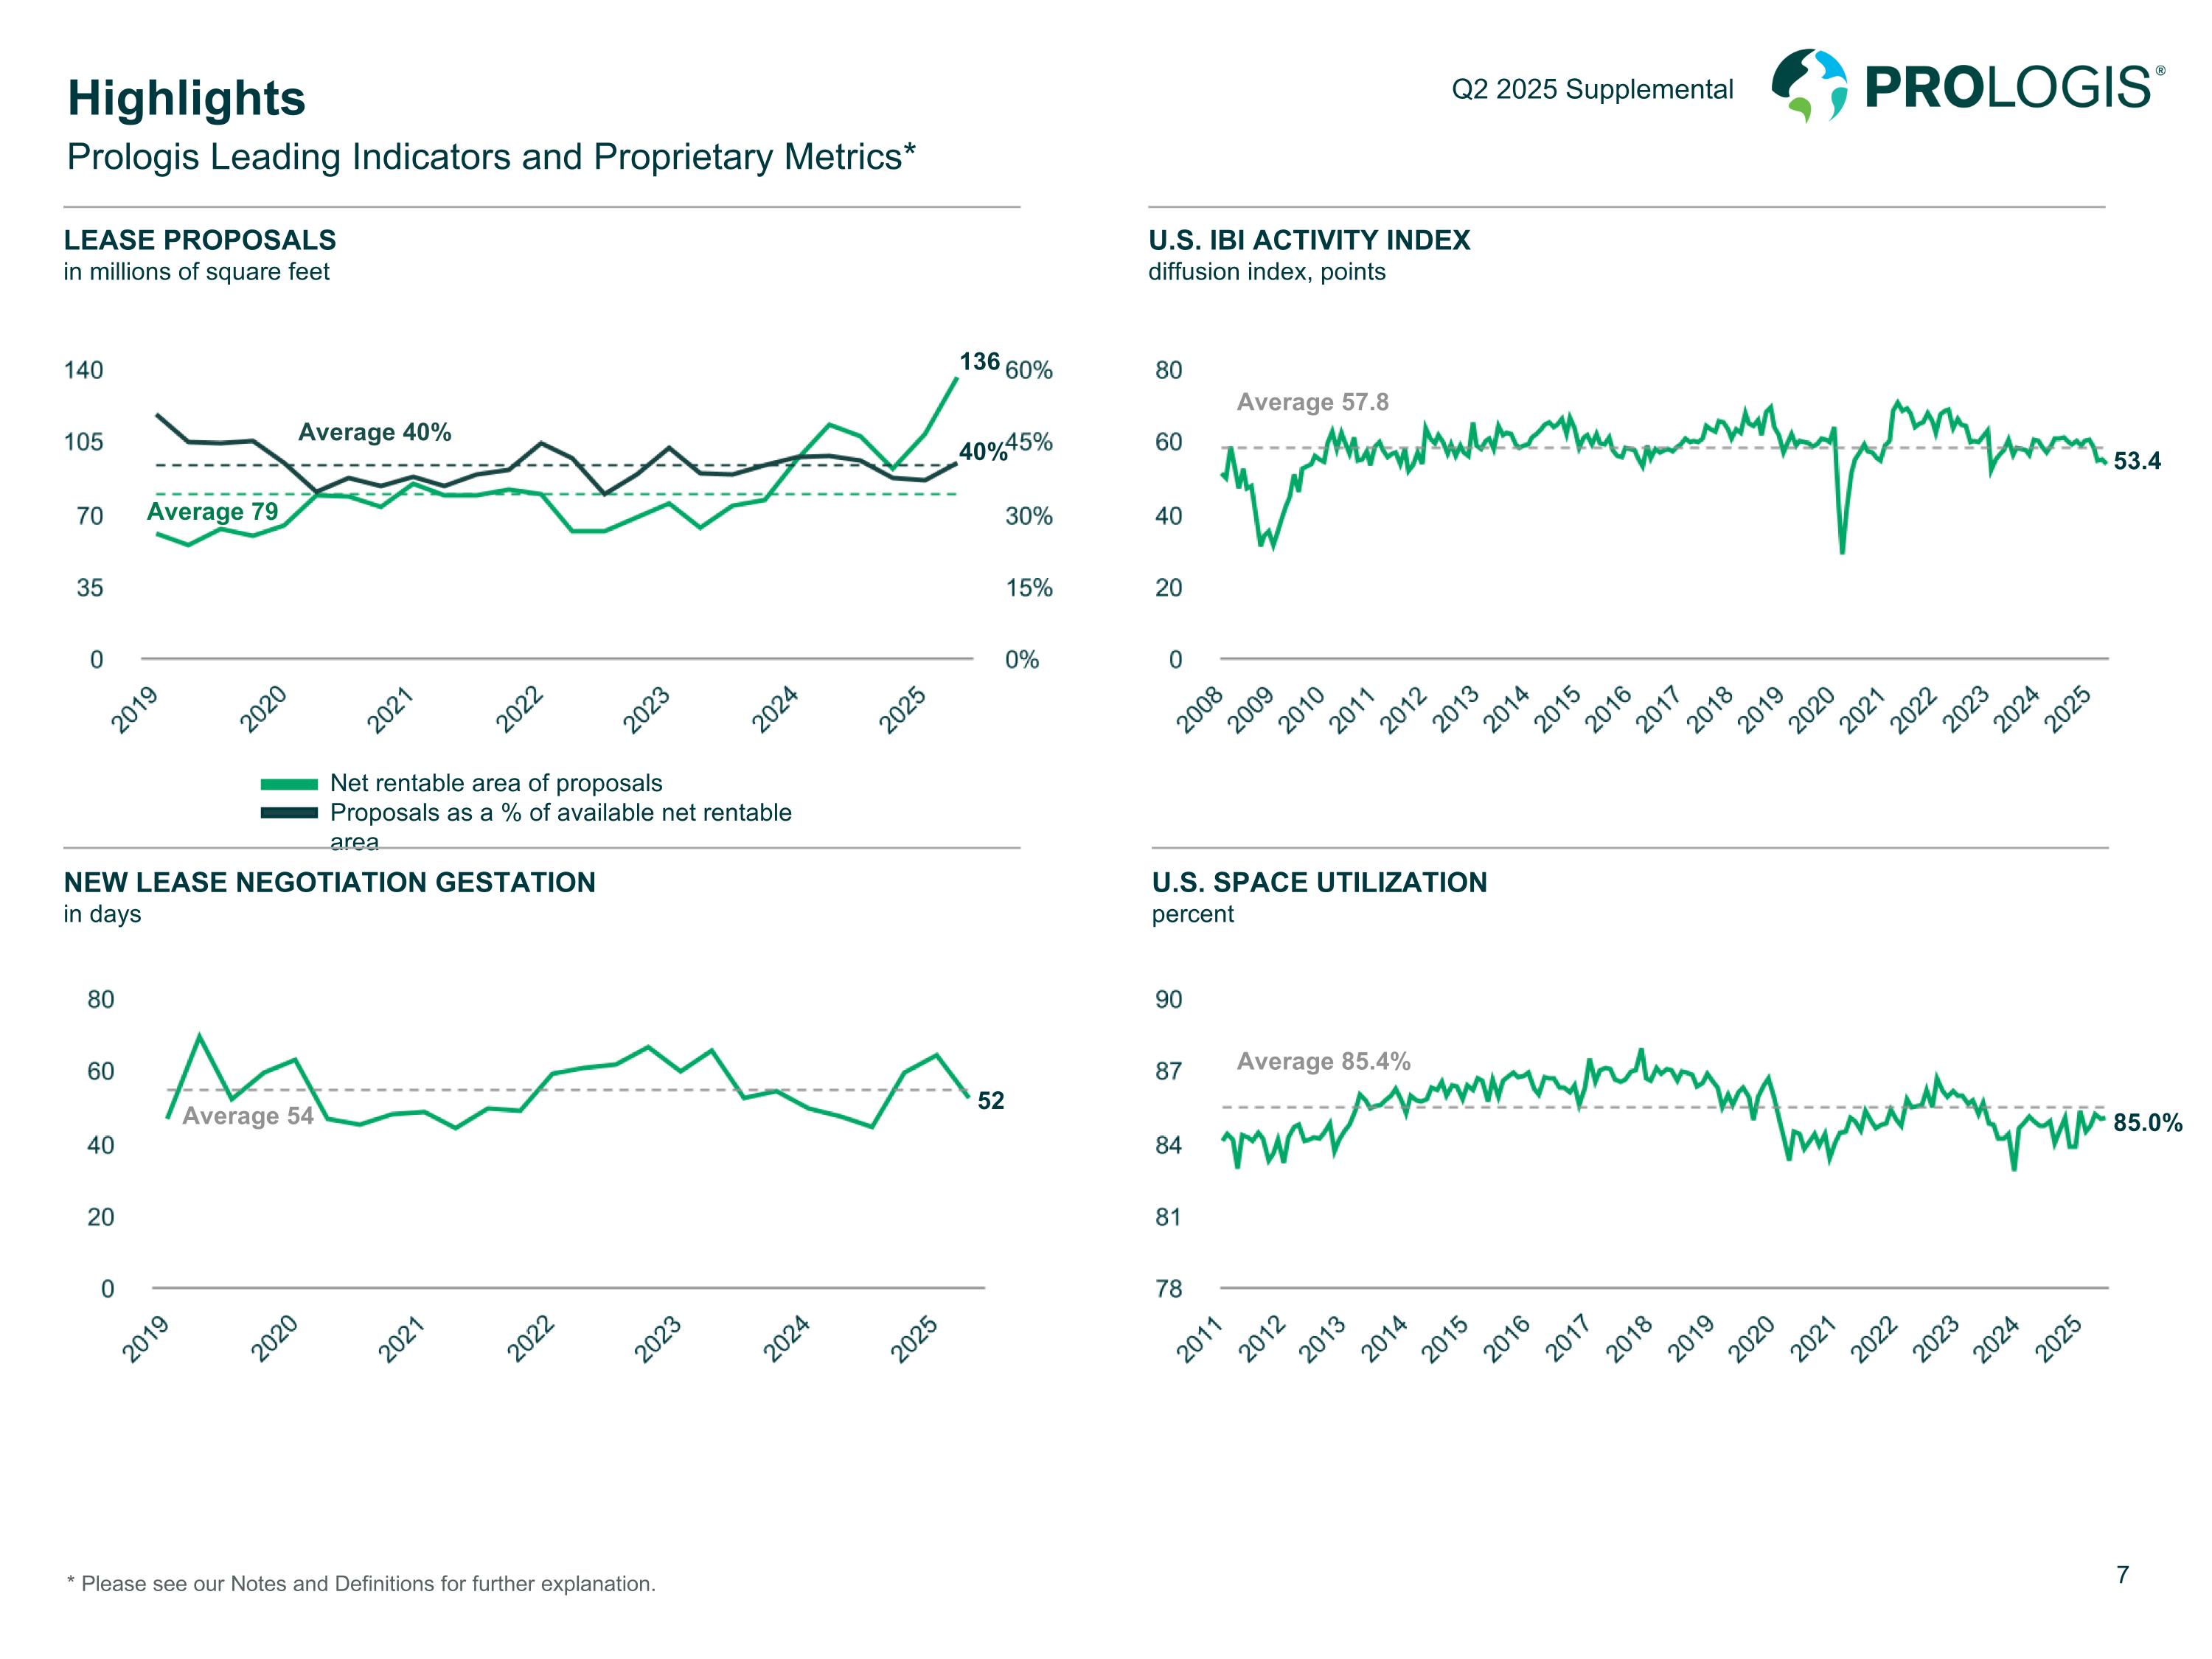Click the NEW LEASE NEGOTIATION GESTATION heading
The height and width of the screenshot is (1659, 2212).
[330, 882]
